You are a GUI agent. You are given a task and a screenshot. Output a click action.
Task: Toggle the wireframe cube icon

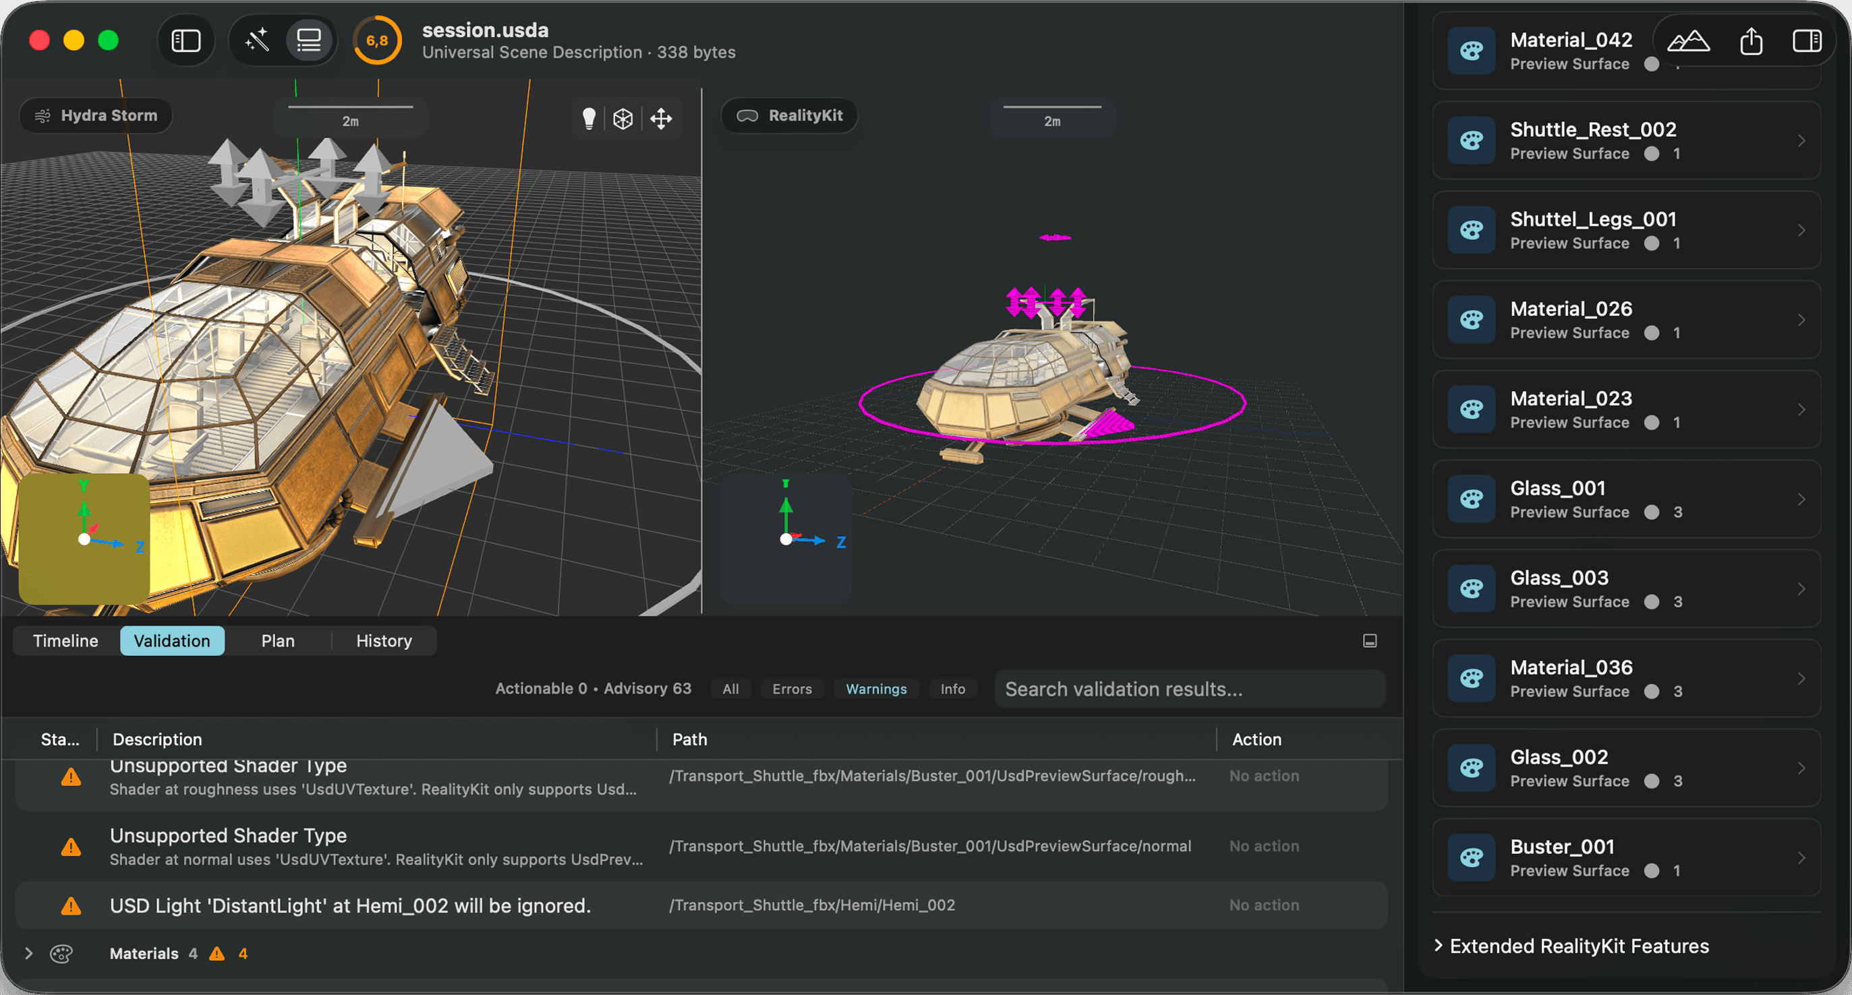click(623, 119)
